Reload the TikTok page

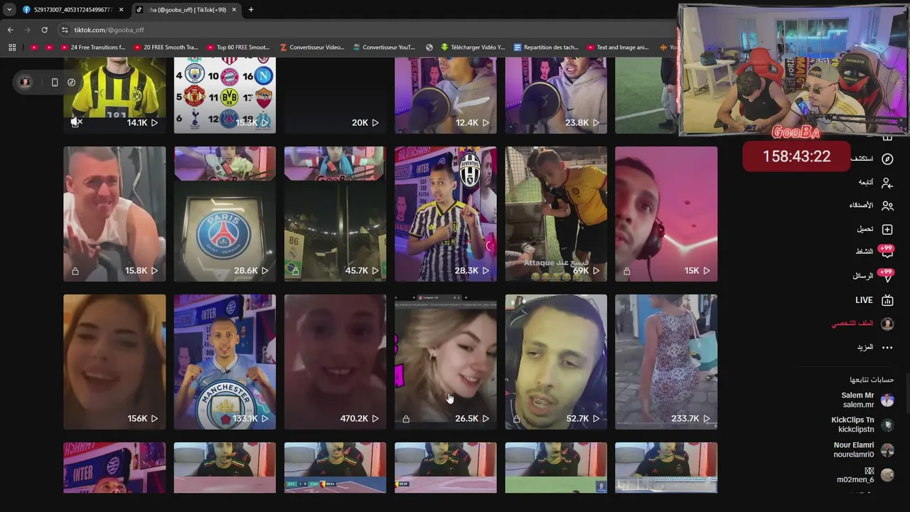click(x=44, y=30)
